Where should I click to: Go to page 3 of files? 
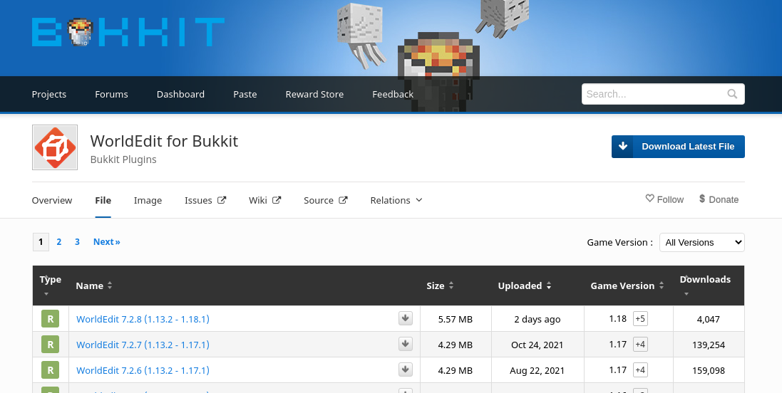(x=77, y=241)
